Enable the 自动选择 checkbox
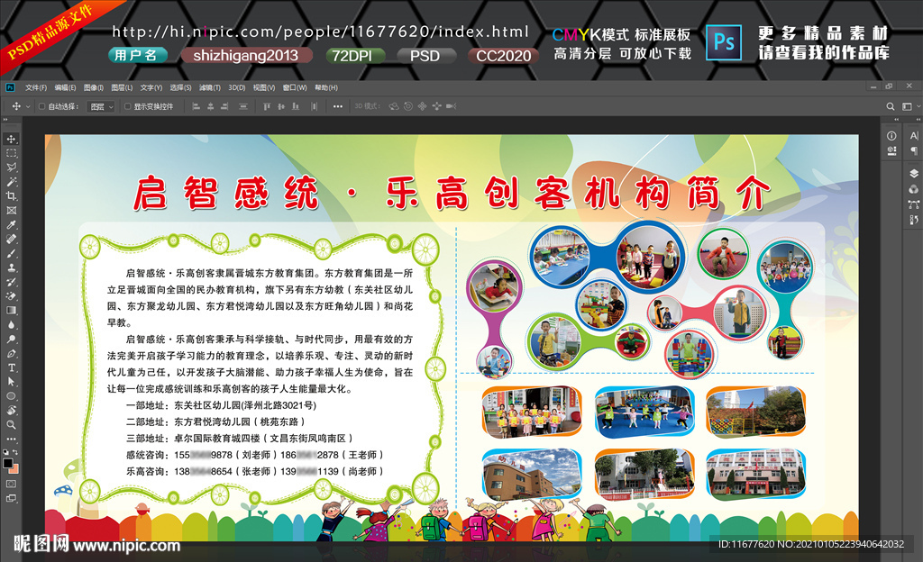Viewport: 923px width, 562px height. point(41,106)
